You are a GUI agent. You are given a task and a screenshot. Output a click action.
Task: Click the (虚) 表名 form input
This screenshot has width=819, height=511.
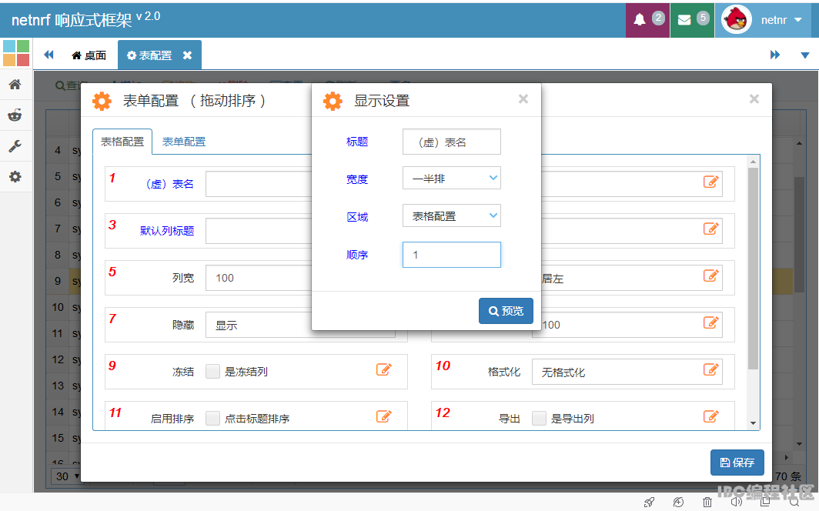pos(259,184)
